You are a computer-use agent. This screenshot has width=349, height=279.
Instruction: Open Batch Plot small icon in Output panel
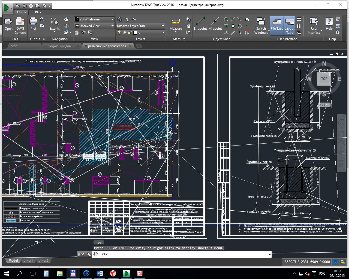[x=42, y=19]
